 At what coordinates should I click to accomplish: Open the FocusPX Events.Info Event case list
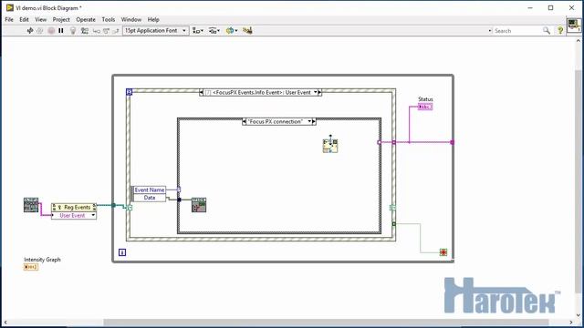click(316, 93)
